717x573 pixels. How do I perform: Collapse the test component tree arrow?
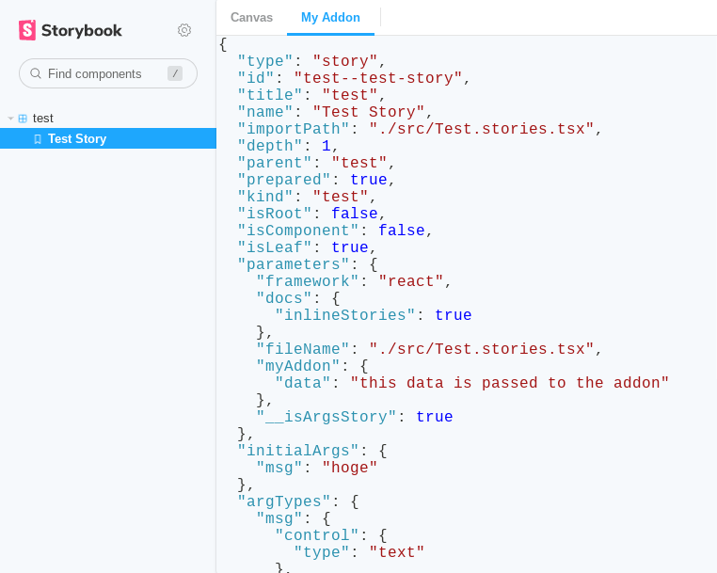pos(10,119)
